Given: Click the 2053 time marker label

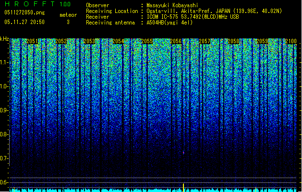Looking at the screenshot, I should pos(89,41).
